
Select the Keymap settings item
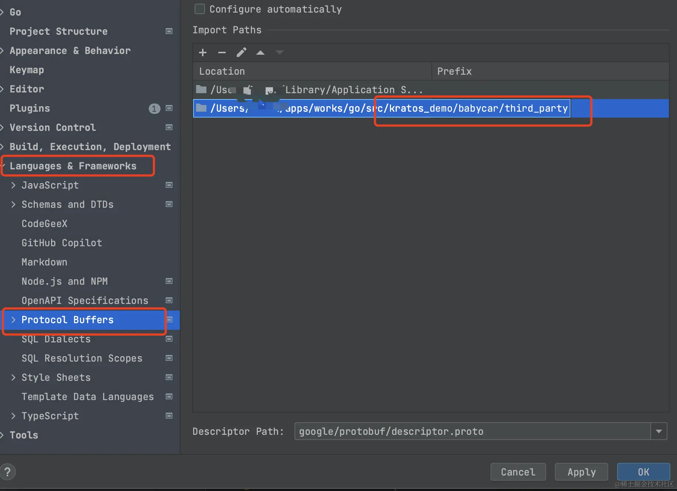(x=27, y=70)
